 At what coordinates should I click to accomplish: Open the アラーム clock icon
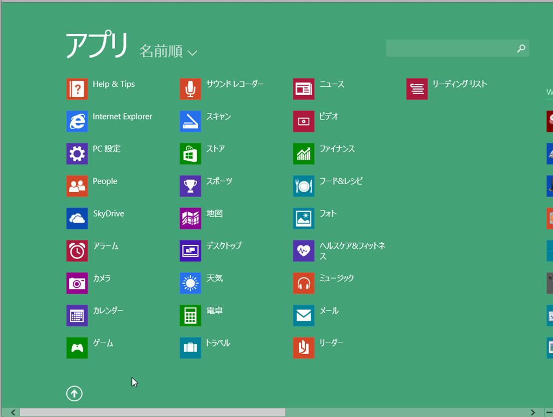[77, 251]
